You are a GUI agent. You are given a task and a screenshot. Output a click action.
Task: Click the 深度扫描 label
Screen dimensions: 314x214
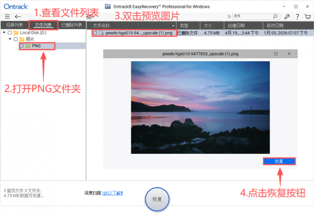coord(92,193)
